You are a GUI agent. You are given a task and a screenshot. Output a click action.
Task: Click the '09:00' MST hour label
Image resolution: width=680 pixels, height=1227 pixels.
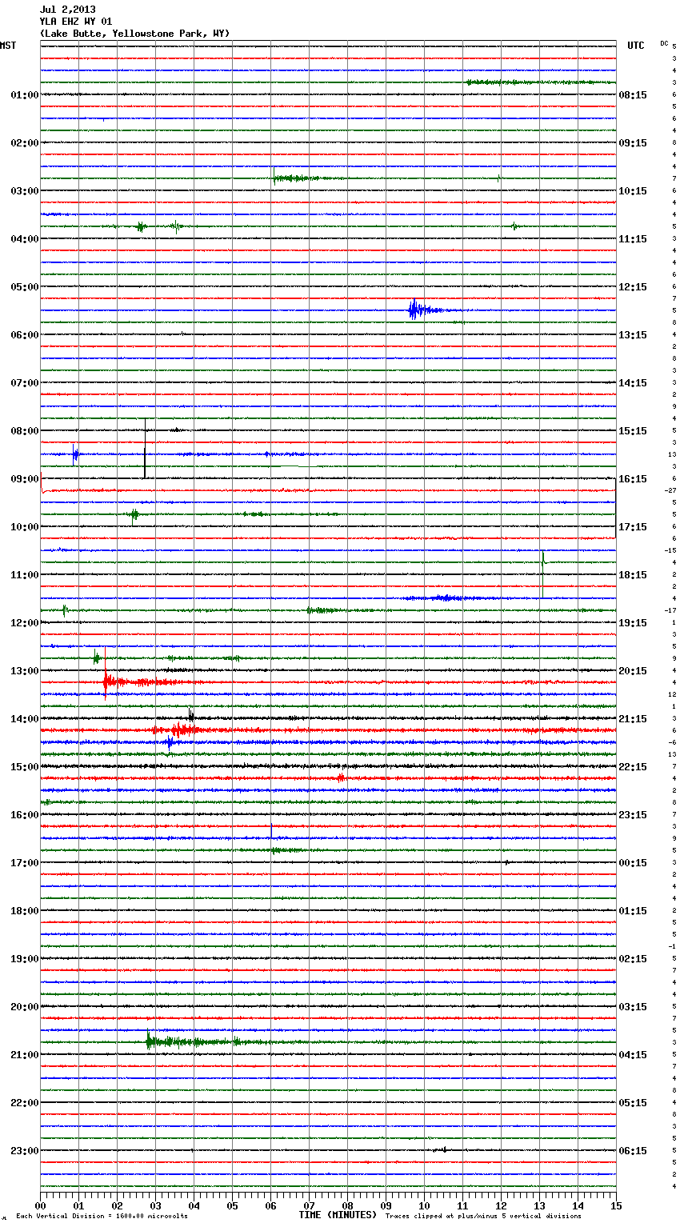click(25, 479)
